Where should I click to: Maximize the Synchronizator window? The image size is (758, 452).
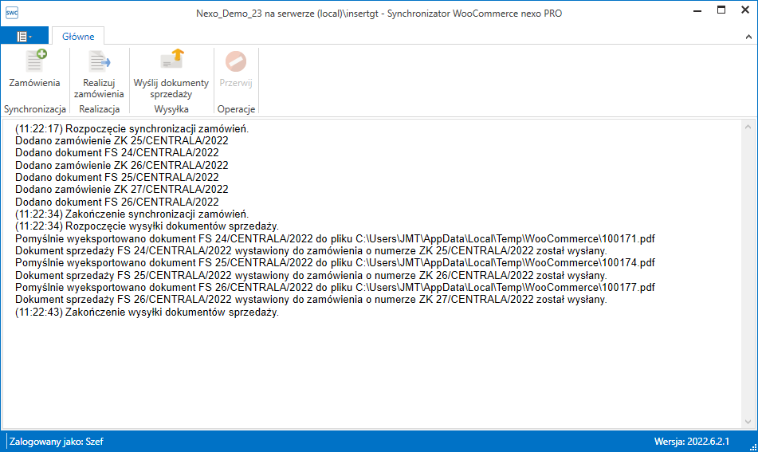click(x=721, y=10)
